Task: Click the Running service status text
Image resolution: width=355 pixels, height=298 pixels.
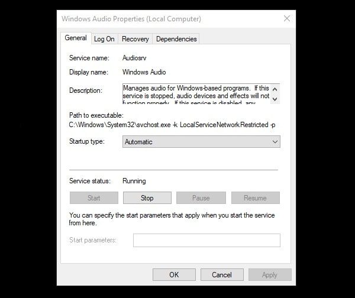Action: 134,181
